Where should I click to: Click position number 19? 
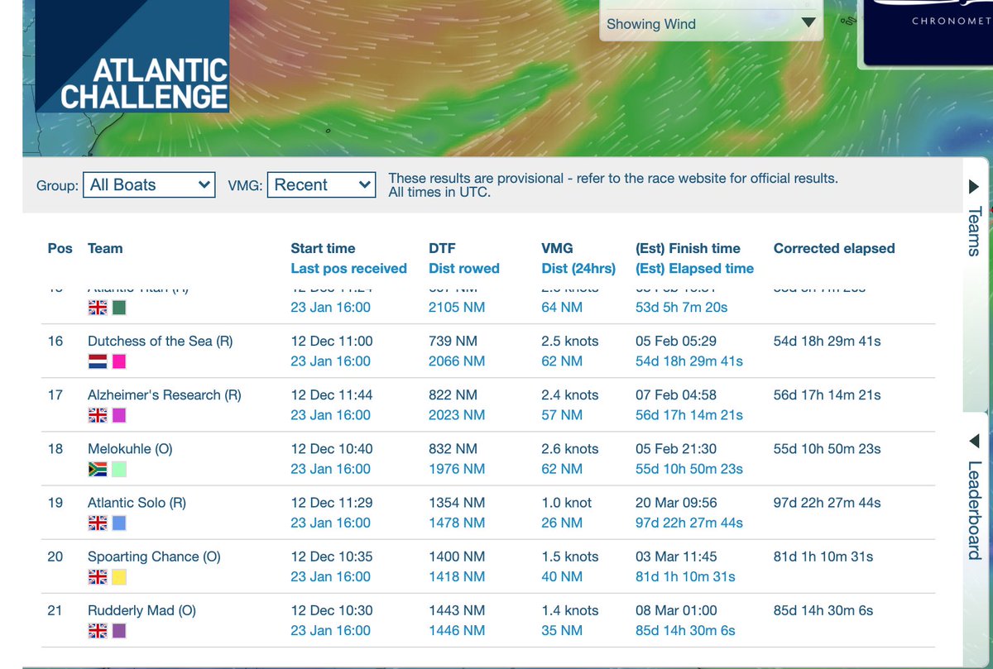tap(55, 502)
